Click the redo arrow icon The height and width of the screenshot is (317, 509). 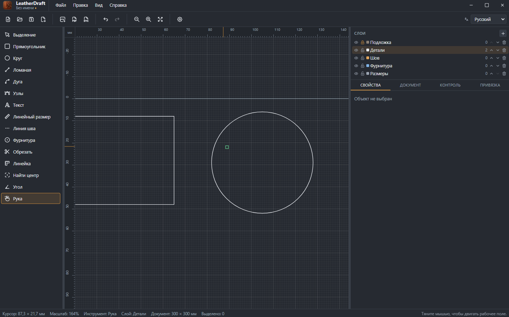tap(117, 20)
